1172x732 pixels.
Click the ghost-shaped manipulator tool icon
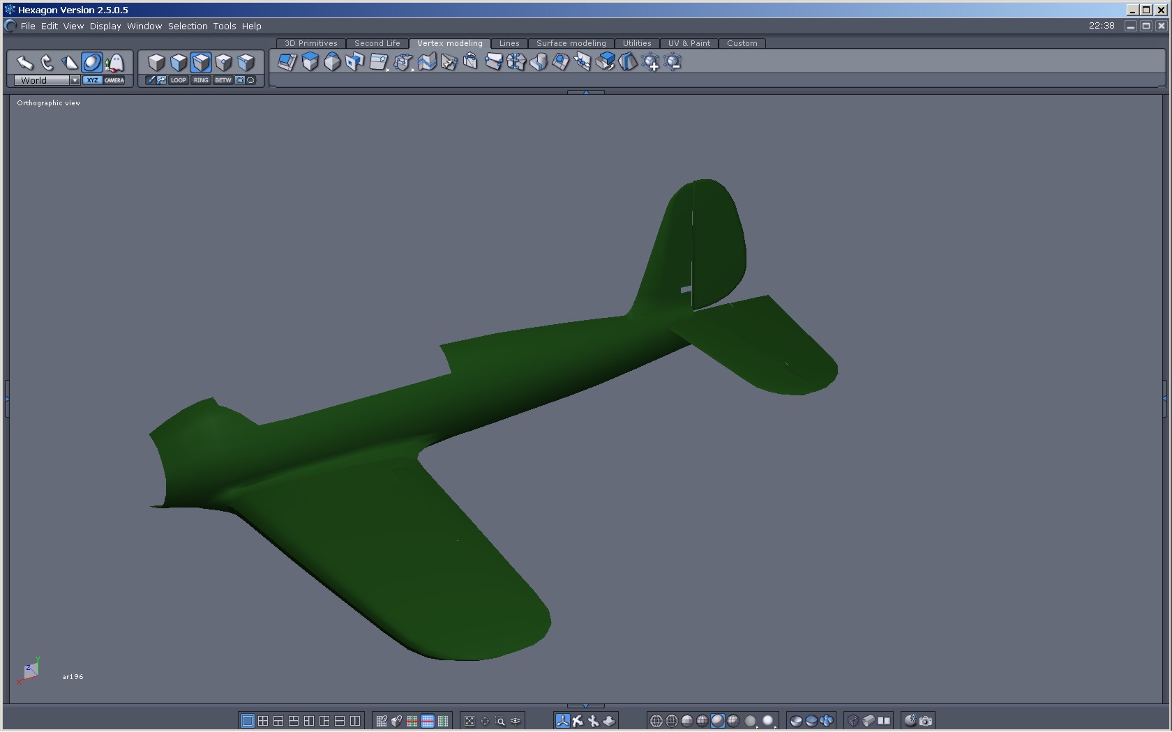coord(114,63)
